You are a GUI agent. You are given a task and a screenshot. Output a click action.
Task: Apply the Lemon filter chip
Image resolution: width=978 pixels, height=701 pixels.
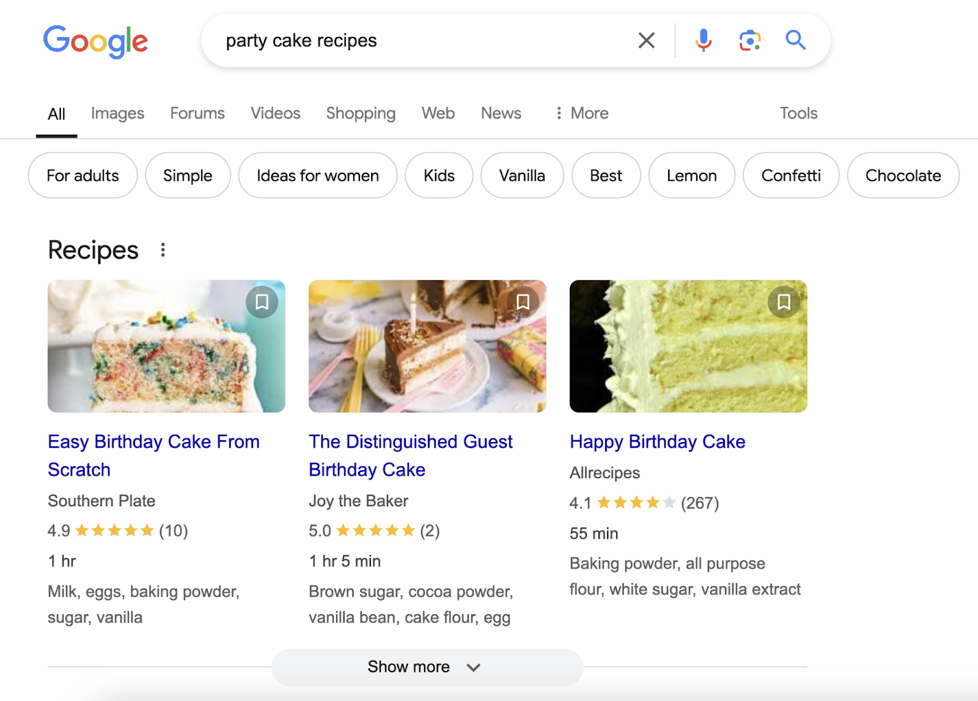pos(691,175)
